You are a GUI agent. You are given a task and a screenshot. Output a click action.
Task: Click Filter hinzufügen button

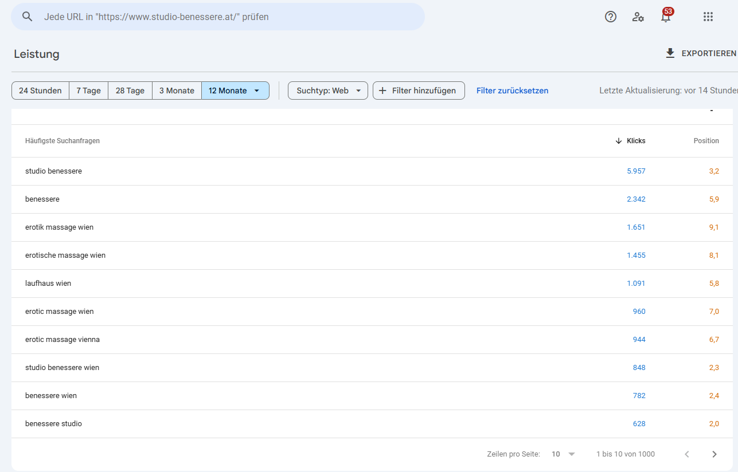coord(419,91)
